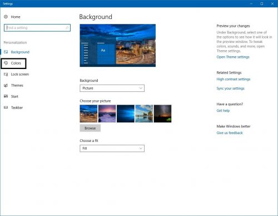
Task: Select the blue Windows logo picture thumbnail
Action: pos(126,114)
